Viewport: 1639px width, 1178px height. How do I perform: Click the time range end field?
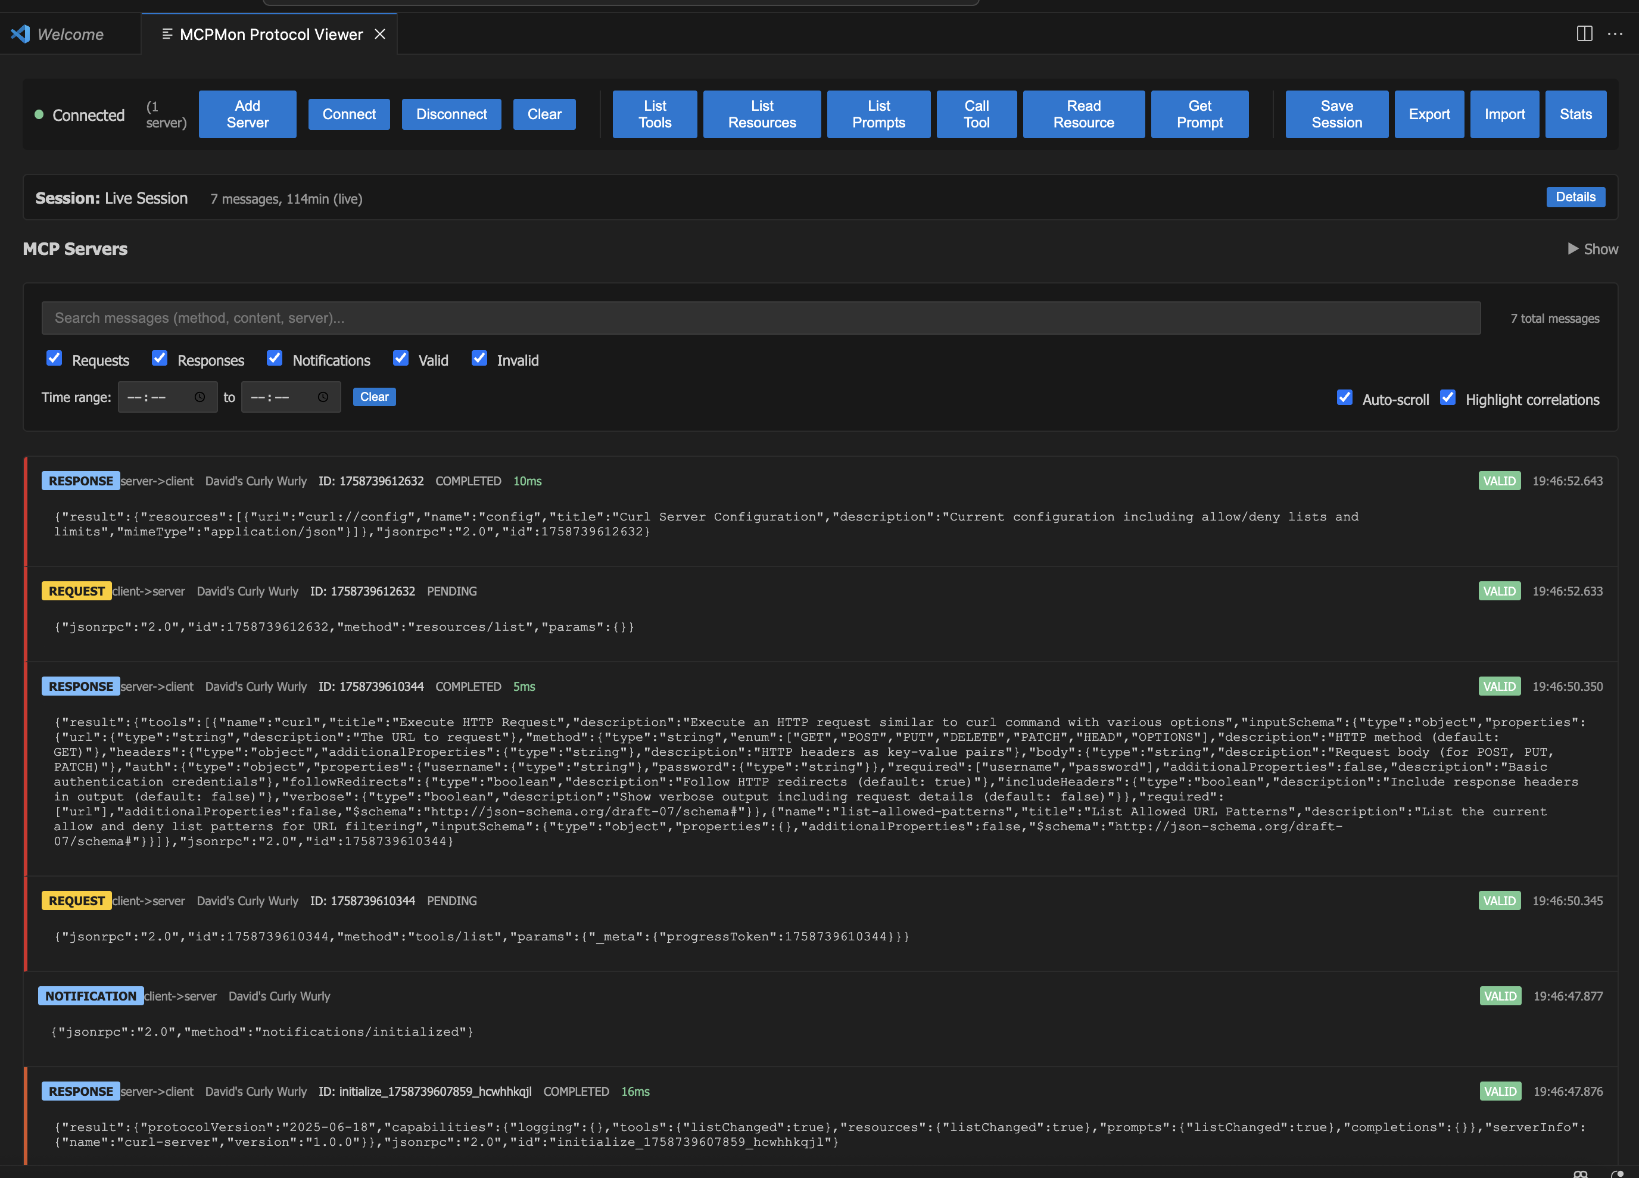pos(291,397)
